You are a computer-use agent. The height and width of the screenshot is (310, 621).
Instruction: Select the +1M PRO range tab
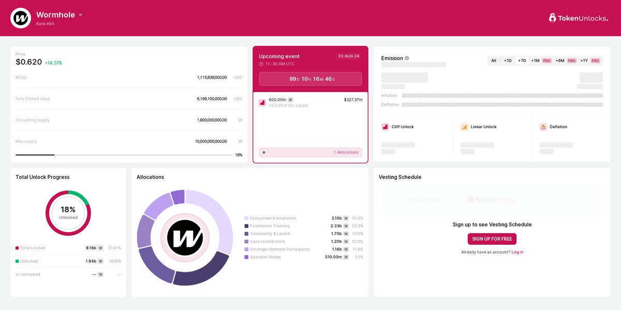(x=541, y=60)
